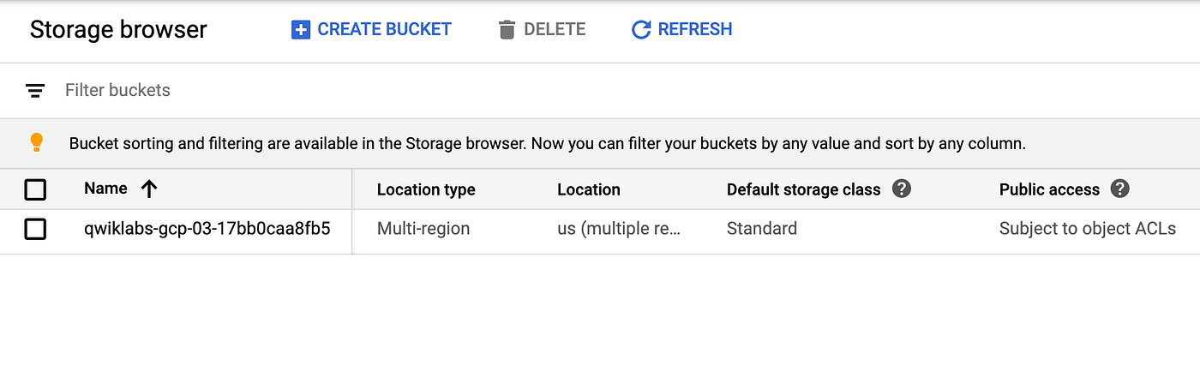Open bucket qwiklabs-gcp-03-17bb0caa8fb5
1200x378 pixels.
(x=207, y=229)
